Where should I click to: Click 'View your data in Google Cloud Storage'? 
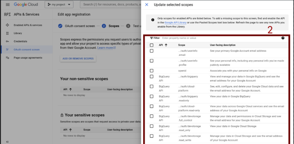(233, 126)
